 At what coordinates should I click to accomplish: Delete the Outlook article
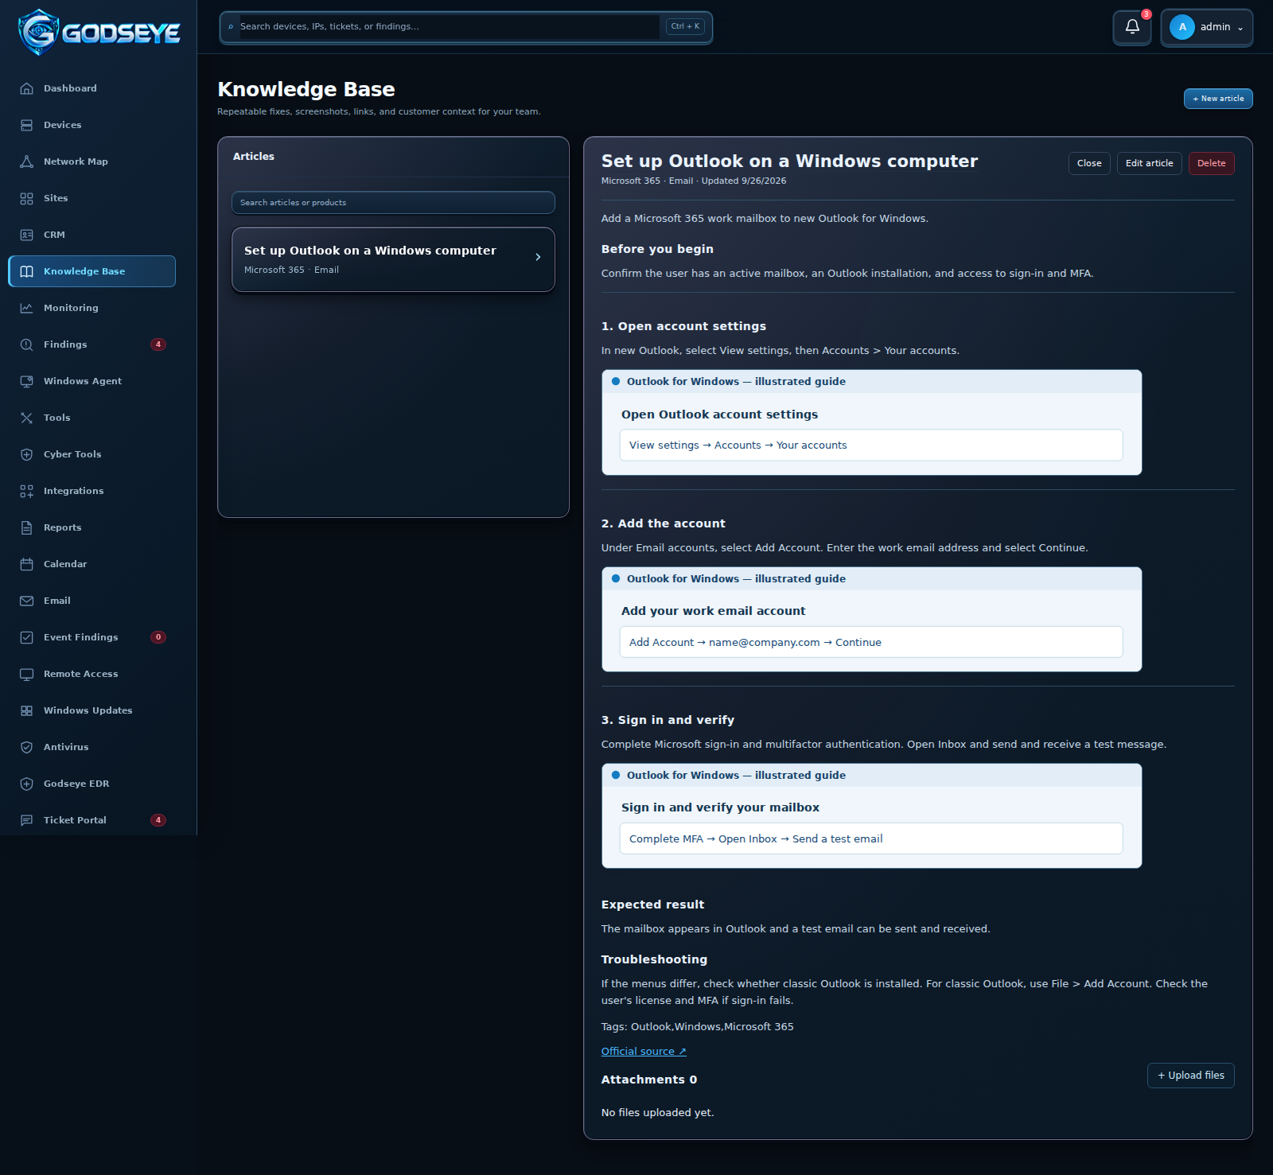(x=1211, y=163)
